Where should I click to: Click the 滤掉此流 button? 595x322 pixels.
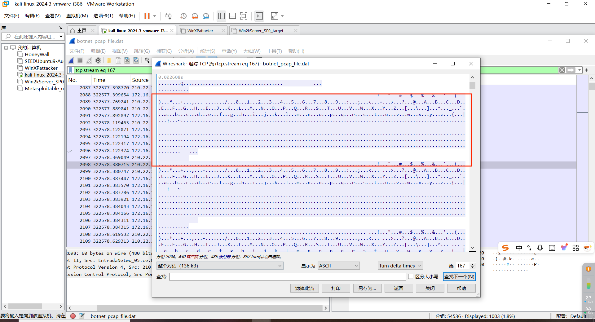[305, 289]
